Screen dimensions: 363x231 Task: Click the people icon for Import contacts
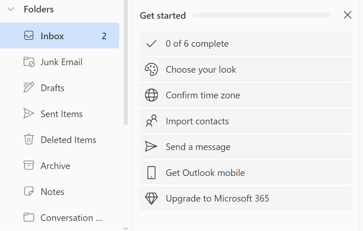tap(152, 121)
